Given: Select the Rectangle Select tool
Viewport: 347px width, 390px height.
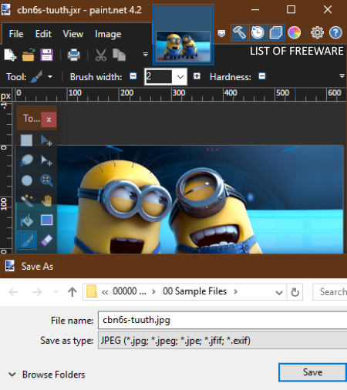Looking at the screenshot, I should click(26, 140).
